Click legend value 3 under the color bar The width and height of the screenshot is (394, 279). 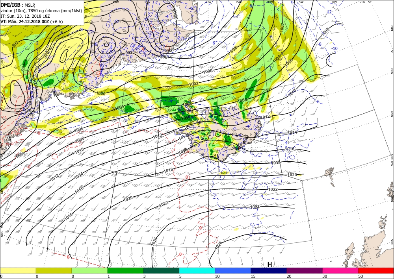(x=145, y=277)
